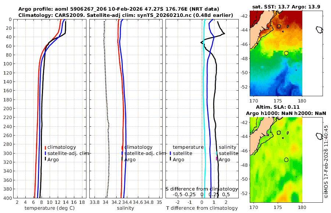Click the IMOS copyright timestamp text
331x213 pixels.
point(326,162)
